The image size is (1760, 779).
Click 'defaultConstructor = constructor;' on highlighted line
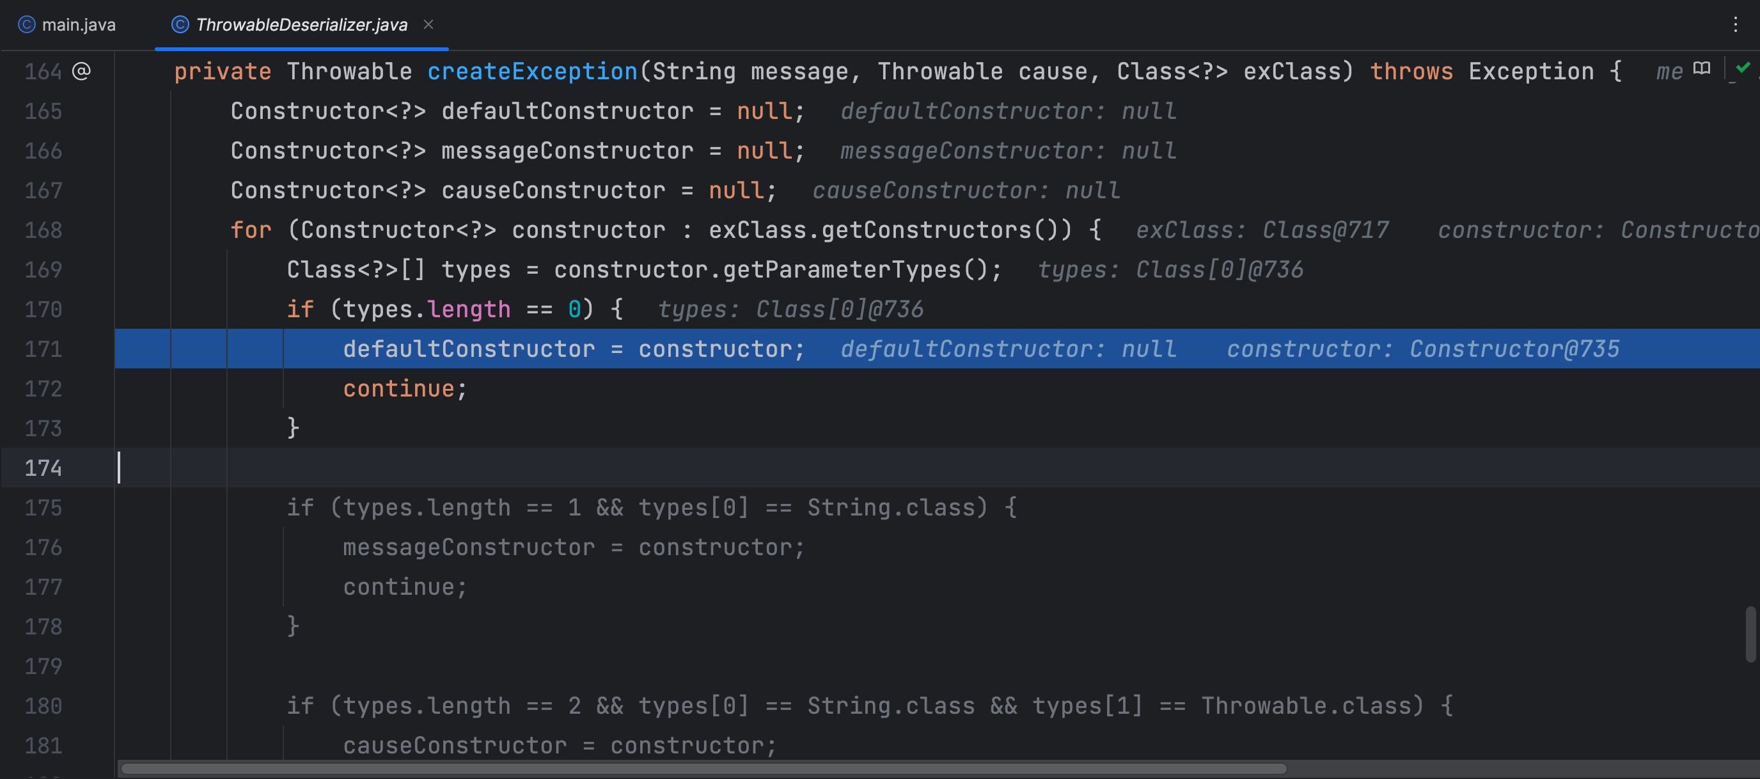574,349
